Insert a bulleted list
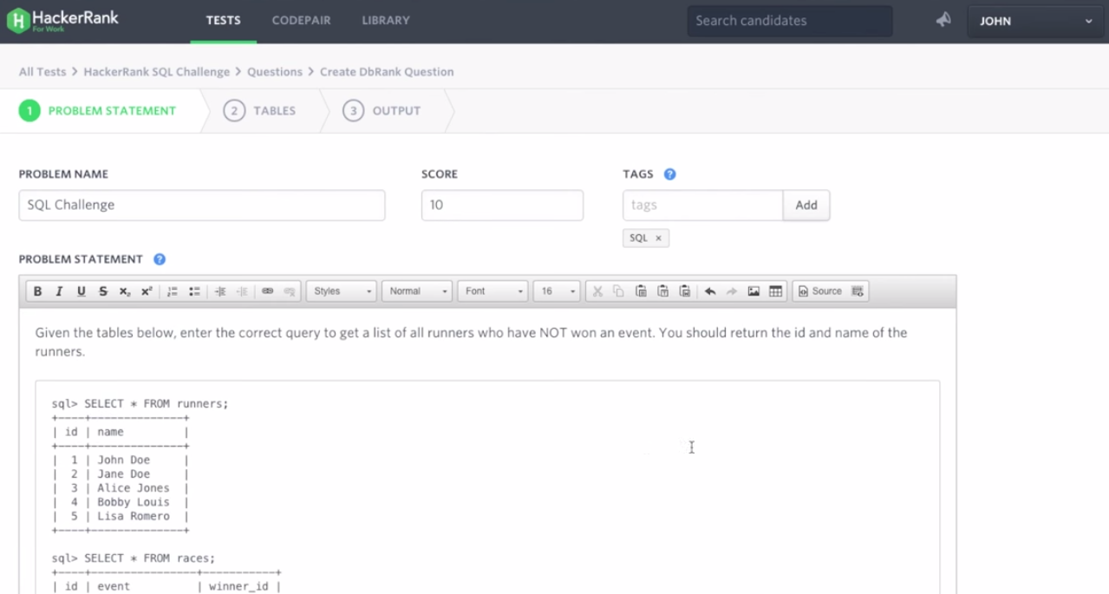Screen dimensions: 1109x594 [x=194, y=291]
